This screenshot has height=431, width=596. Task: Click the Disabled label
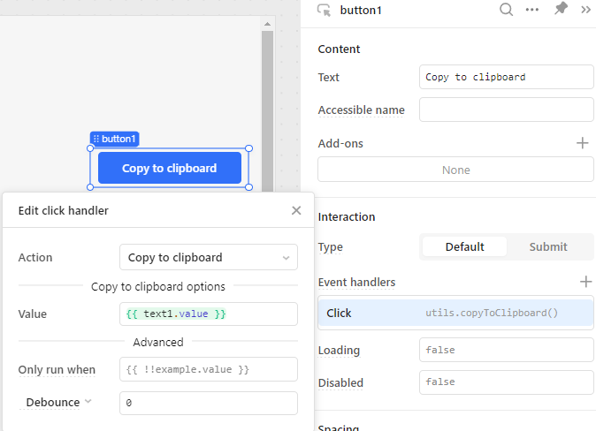click(340, 382)
